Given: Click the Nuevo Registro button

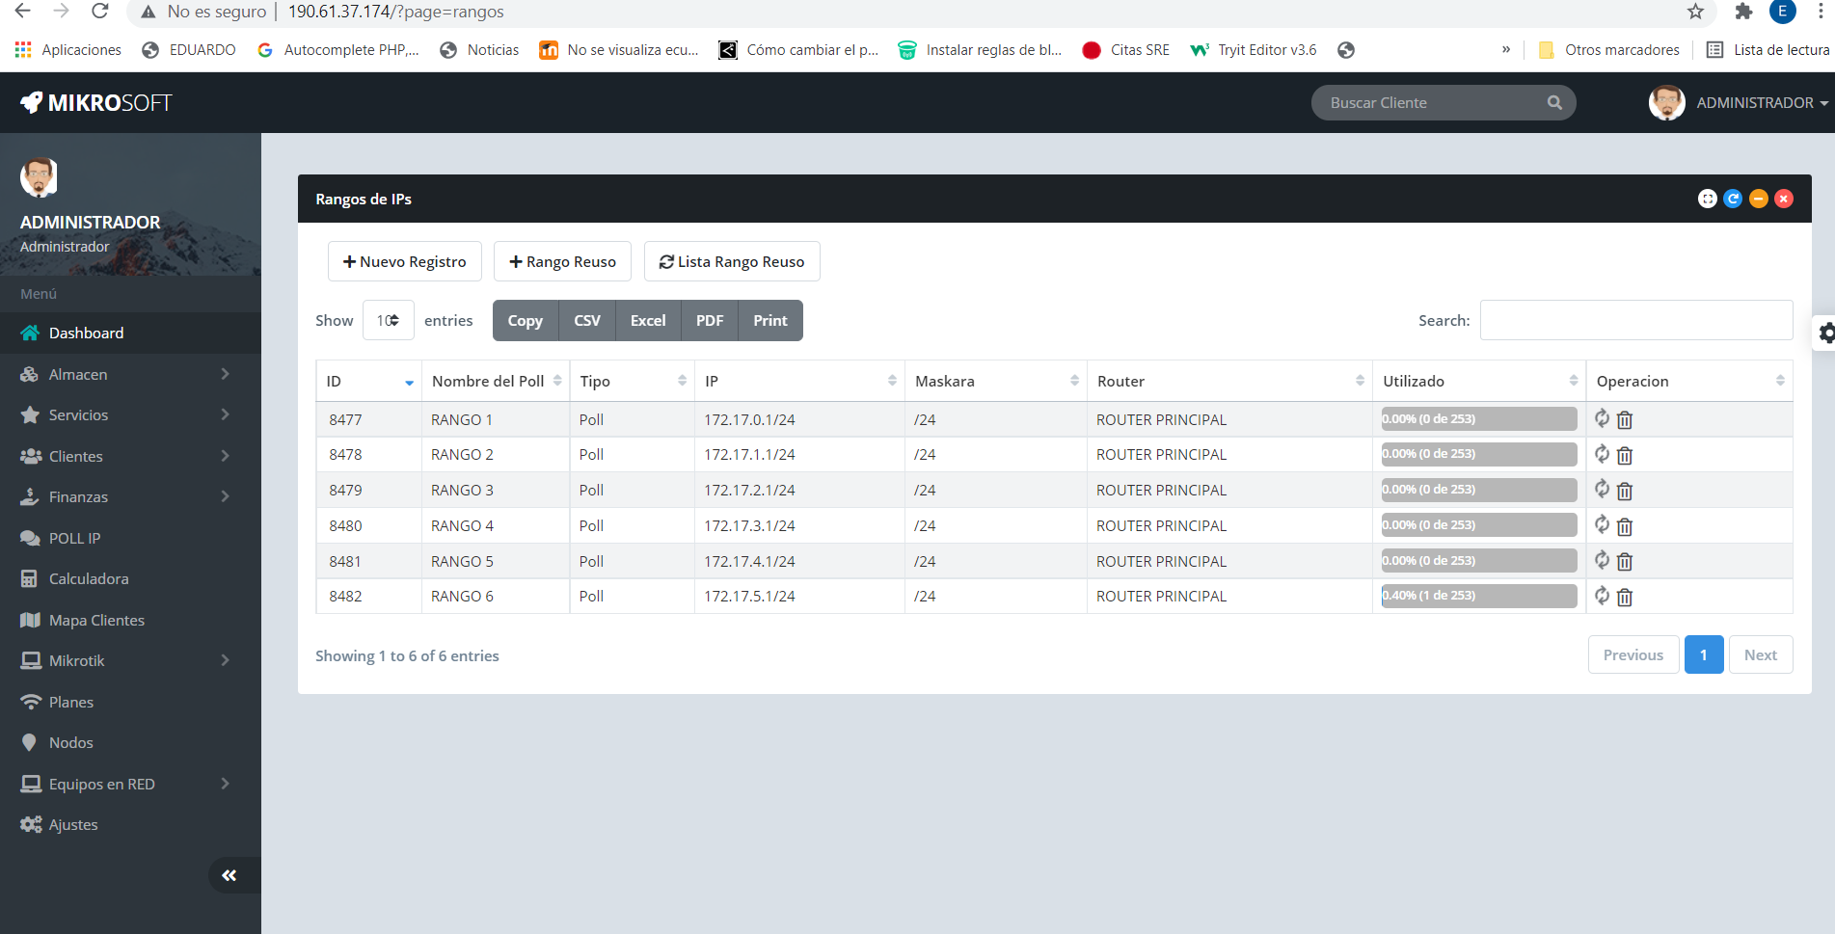Looking at the screenshot, I should [x=405, y=261].
